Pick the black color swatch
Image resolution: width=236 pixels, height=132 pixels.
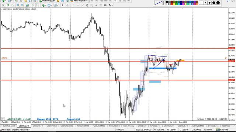pyautogui.click(x=167, y=2)
